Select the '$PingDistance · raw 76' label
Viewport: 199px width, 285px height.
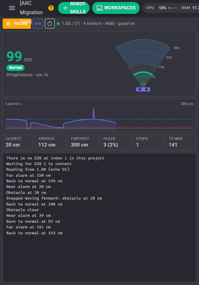tap(27, 75)
